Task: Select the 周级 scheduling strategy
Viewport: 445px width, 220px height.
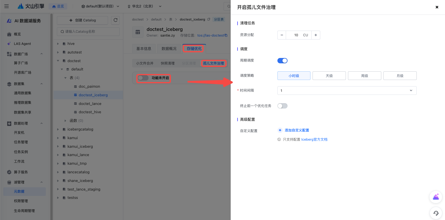Action: (x=365, y=76)
